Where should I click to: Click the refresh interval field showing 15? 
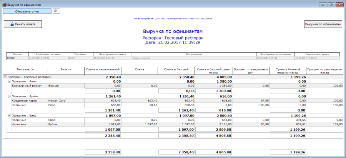click(56, 11)
